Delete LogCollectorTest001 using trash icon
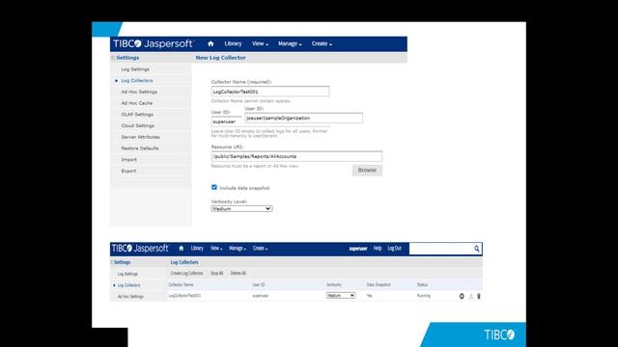618x347 pixels. 479,296
